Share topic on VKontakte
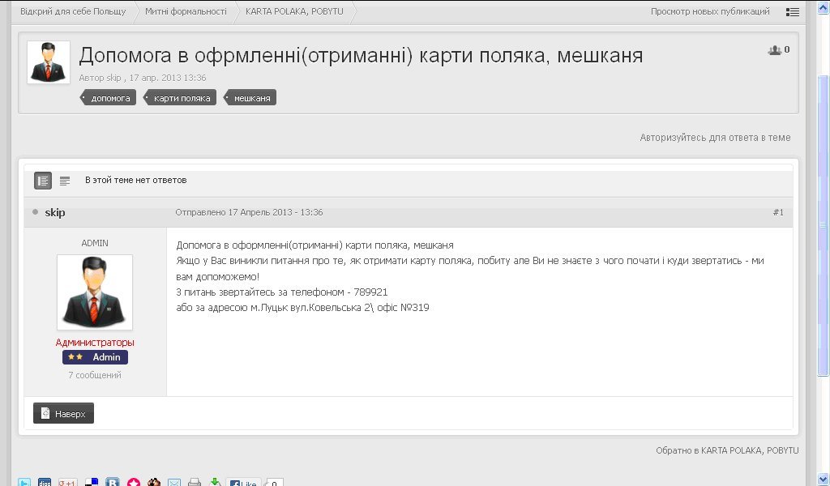 [x=112, y=483]
